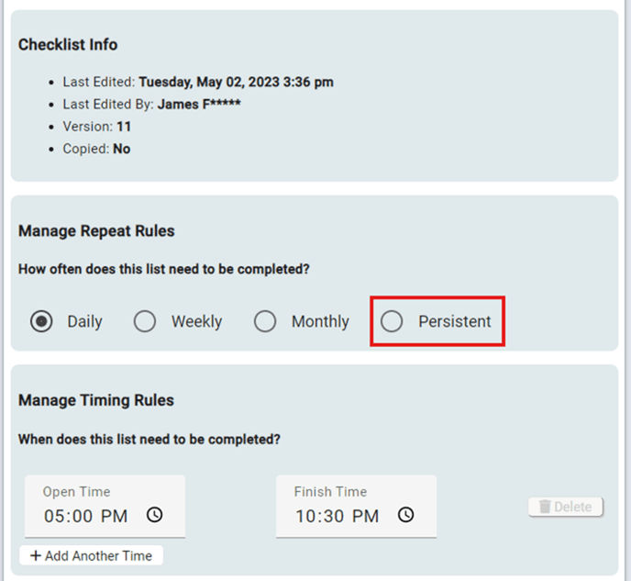Choose the Weekly repeat option

tap(145, 321)
